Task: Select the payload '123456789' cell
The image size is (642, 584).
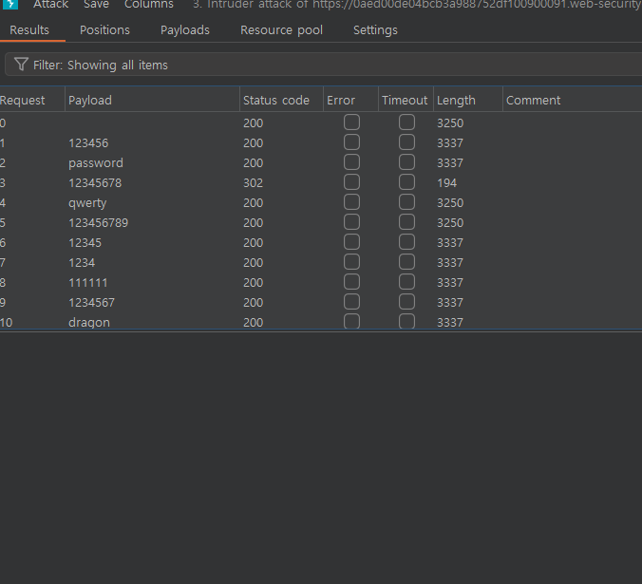Action: (x=98, y=223)
